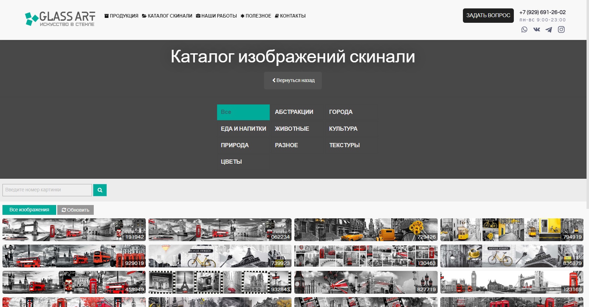589x307 pixels.
Task: Open image thumbnail 929019
Action: pyautogui.click(x=74, y=256)
